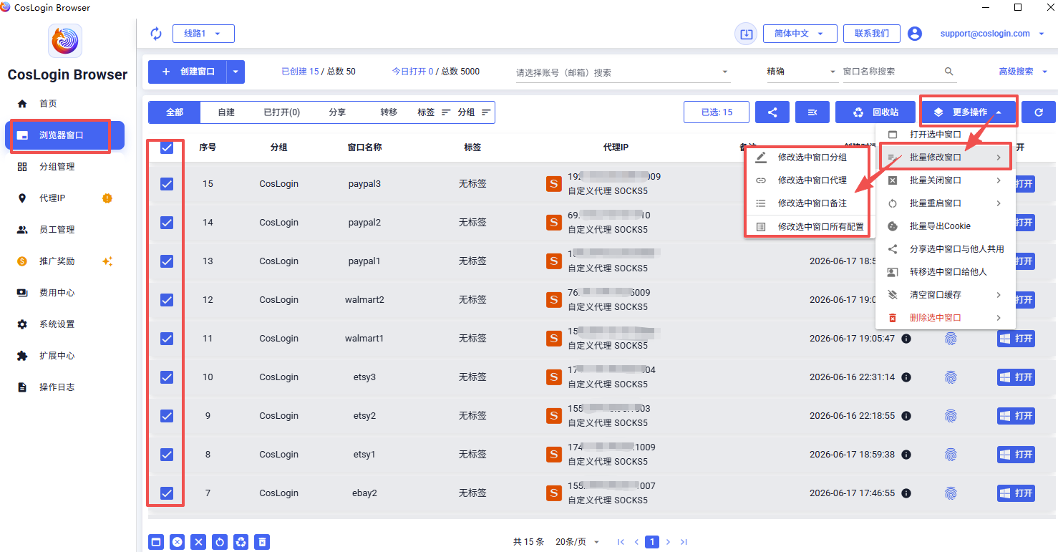This screenshot has width=1058, height=552.
Task: Click the tag filter icon beside 标签
Action: 446,112
